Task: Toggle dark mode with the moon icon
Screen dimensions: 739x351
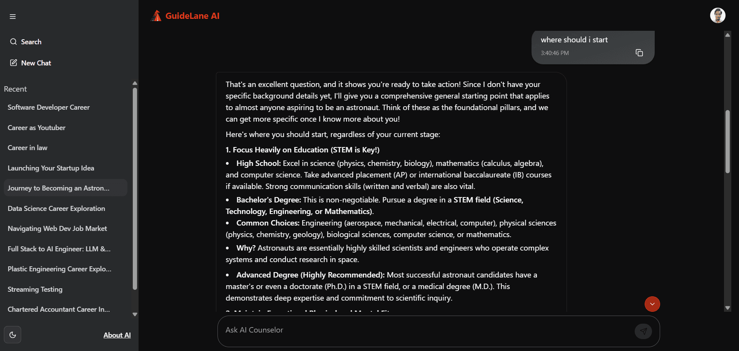Action: click(12, 334)
